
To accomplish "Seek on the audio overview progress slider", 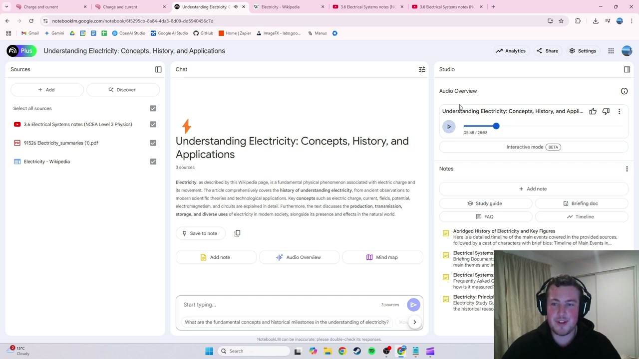I will click(544, 126).
